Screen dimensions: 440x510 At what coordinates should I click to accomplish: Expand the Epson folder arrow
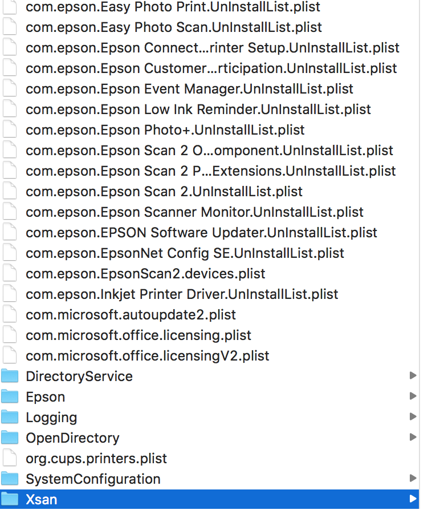[x=413, y=396]
